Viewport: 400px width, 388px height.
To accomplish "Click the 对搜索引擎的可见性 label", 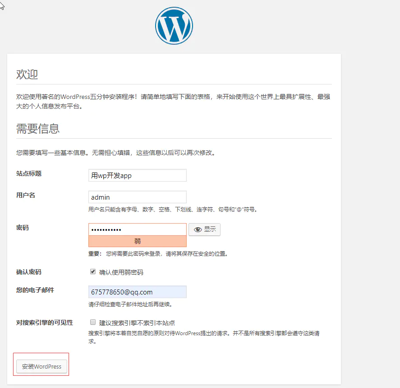I will coord(45,323).
